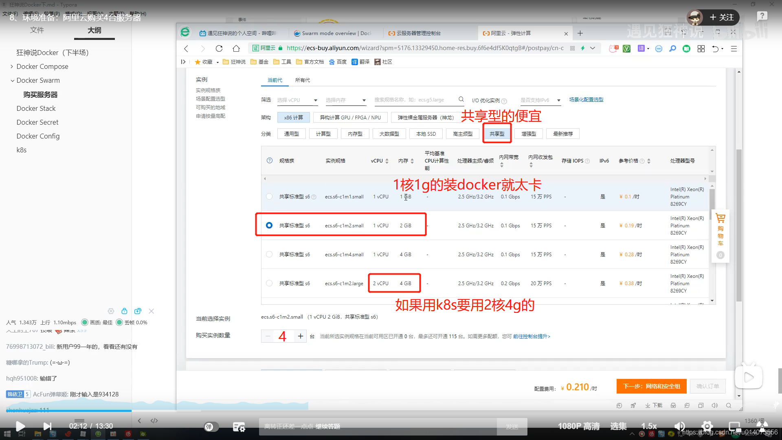
Task: Select the ecs.s6-c1m2.small radio button
Action: click(x=269, y=225)
